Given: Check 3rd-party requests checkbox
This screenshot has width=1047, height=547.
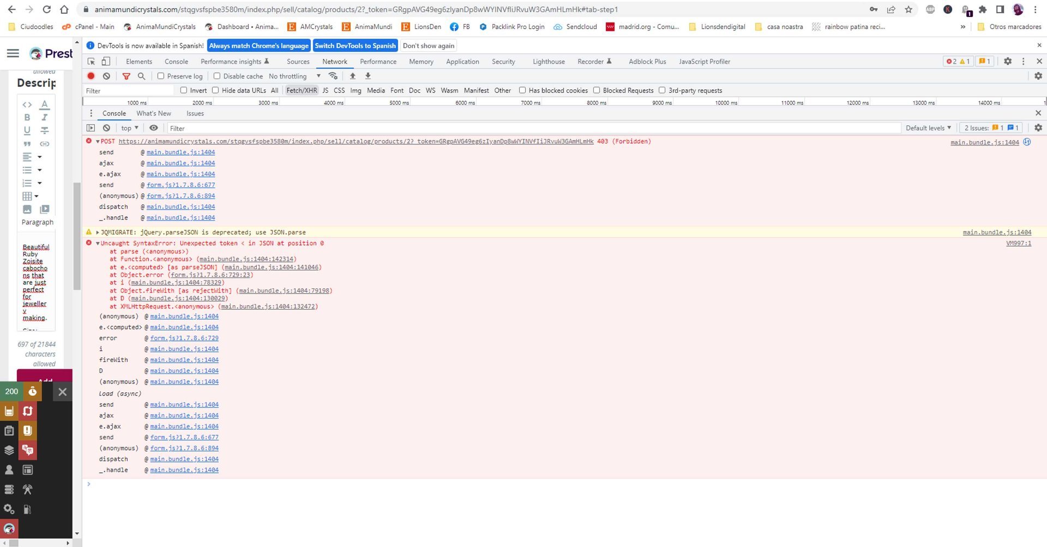Looking at the screenshot, I should coord(662,90).
